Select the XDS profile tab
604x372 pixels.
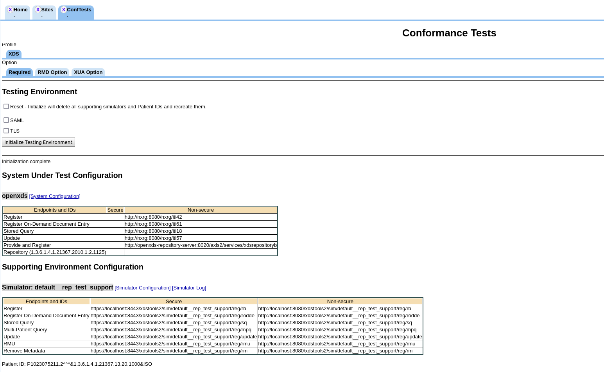(14, 54)
